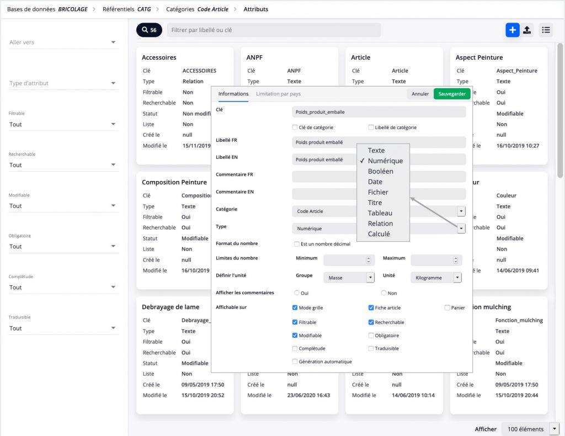Click the Minimum number stepper

tap(368, 260)
